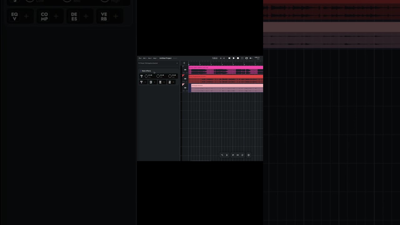Click the Mid EQ knob

158,76
